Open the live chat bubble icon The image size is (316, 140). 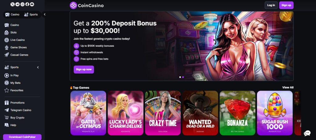(x=307, y=133)
